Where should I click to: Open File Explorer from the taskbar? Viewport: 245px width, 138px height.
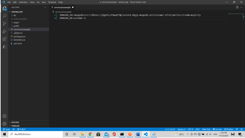click(x=82, y=134)
